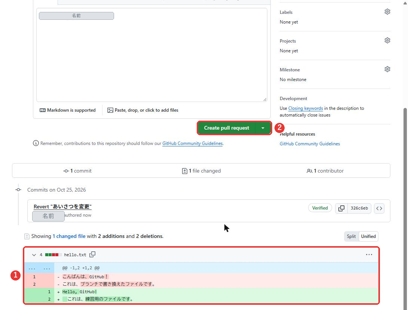Click the hello.txt file name
Viewport: 408px width, 310px height.
click(75, 255)
